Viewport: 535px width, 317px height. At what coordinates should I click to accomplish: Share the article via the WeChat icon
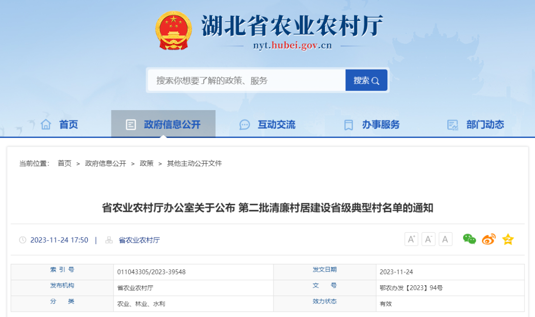coord(469,239)
